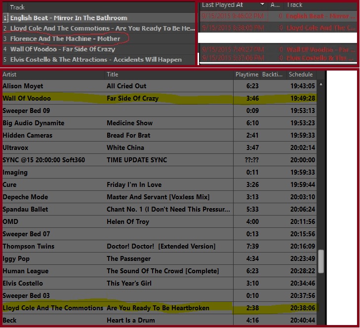Click the schedule time 20:00:00
The width and height of the screenshot is (360, 328).
point(303,160)
